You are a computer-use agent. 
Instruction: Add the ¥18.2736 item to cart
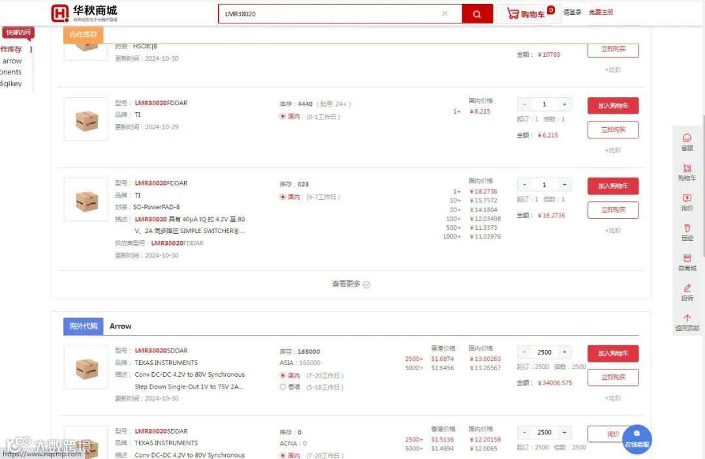point(613,186)
